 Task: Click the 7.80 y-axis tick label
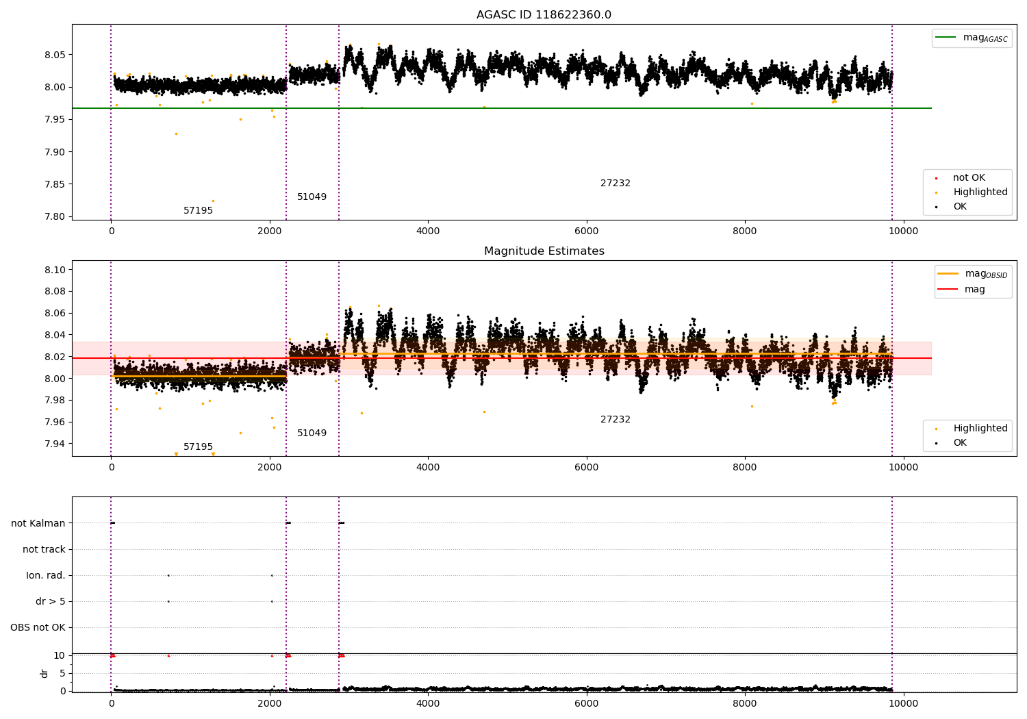click(55, 217)
